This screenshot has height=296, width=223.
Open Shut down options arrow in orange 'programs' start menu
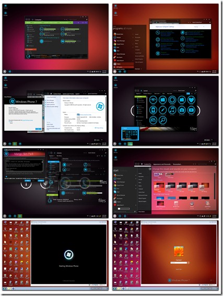pos(141,69)
